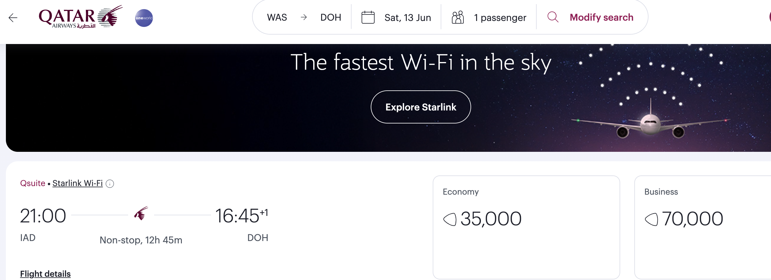
Task: Open the Qatar Airways logo homepage
Action: point(81,17)
